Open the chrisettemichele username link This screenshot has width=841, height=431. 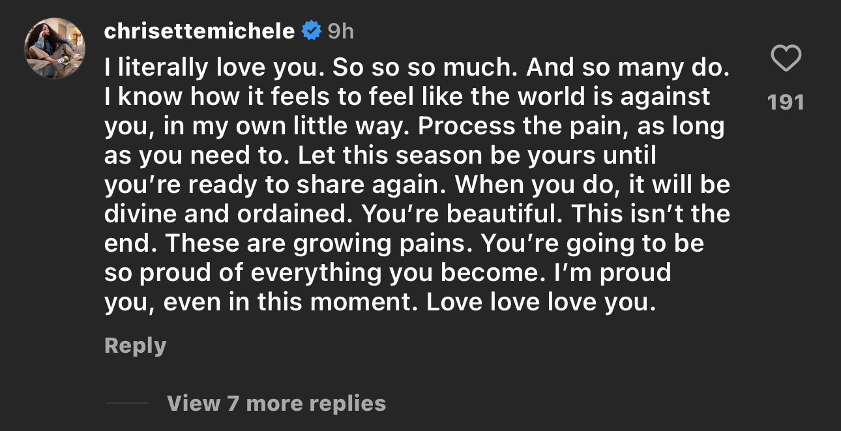[199, 31]
